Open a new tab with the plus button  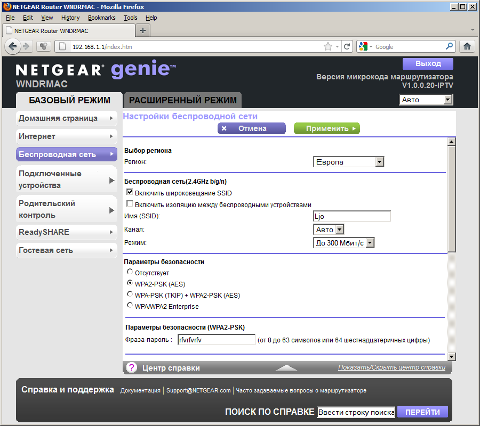[142, 30]
